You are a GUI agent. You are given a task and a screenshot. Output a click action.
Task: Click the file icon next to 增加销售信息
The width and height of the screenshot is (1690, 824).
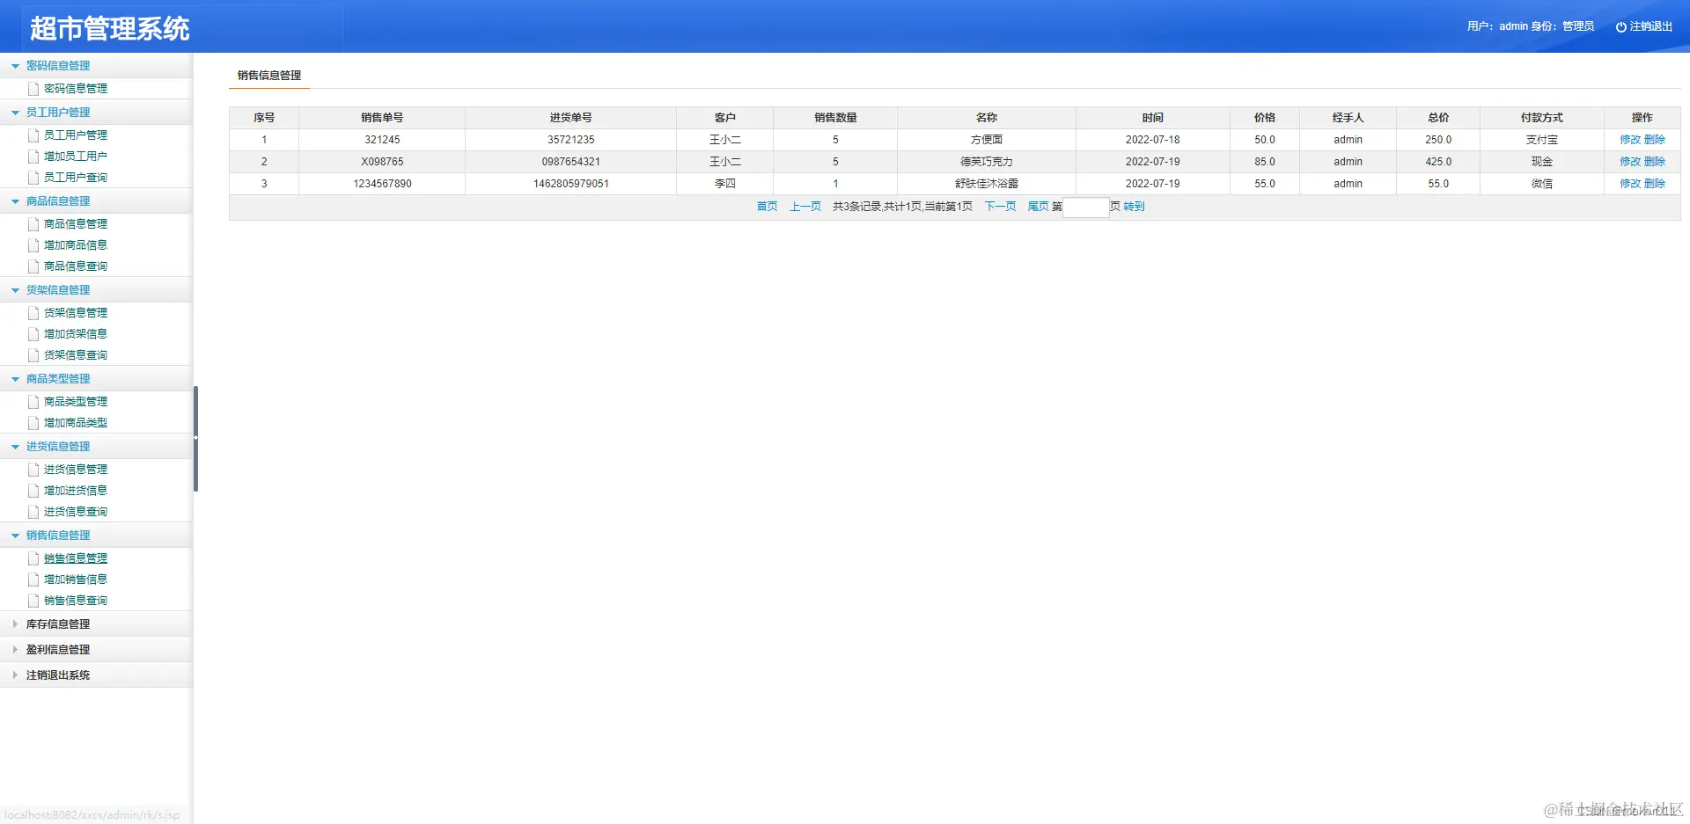tap(33, 580)
